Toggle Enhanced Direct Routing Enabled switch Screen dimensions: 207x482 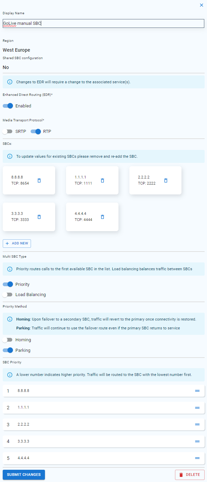coord(7,106)
